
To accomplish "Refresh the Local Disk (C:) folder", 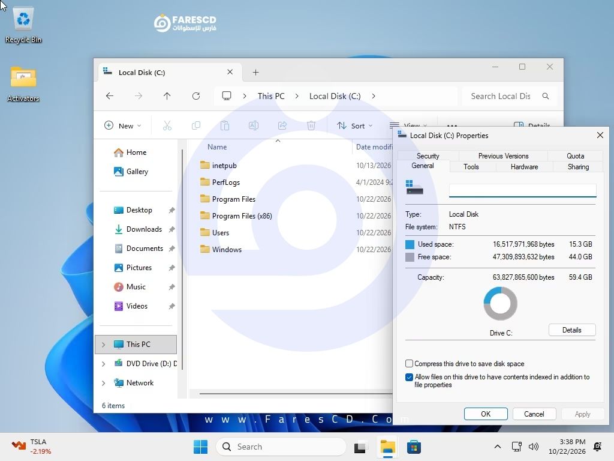I will [x=196, y=96].
